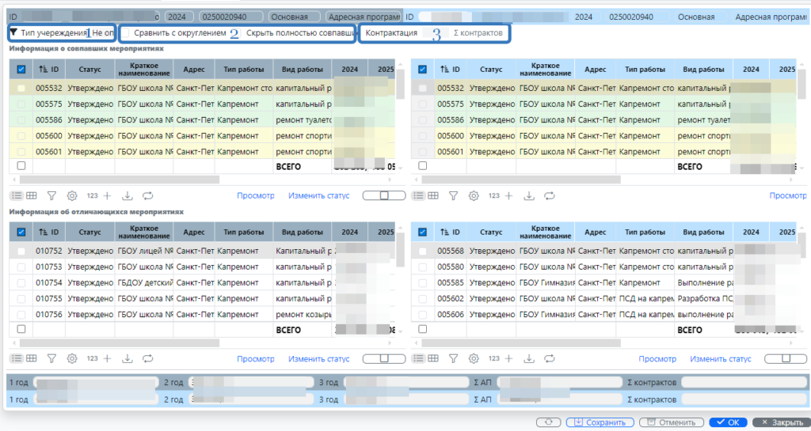The width and height of the screenshot is (811, 431).
Task: Sort by ID in bottom-right table header
Action: click(451, 233)
